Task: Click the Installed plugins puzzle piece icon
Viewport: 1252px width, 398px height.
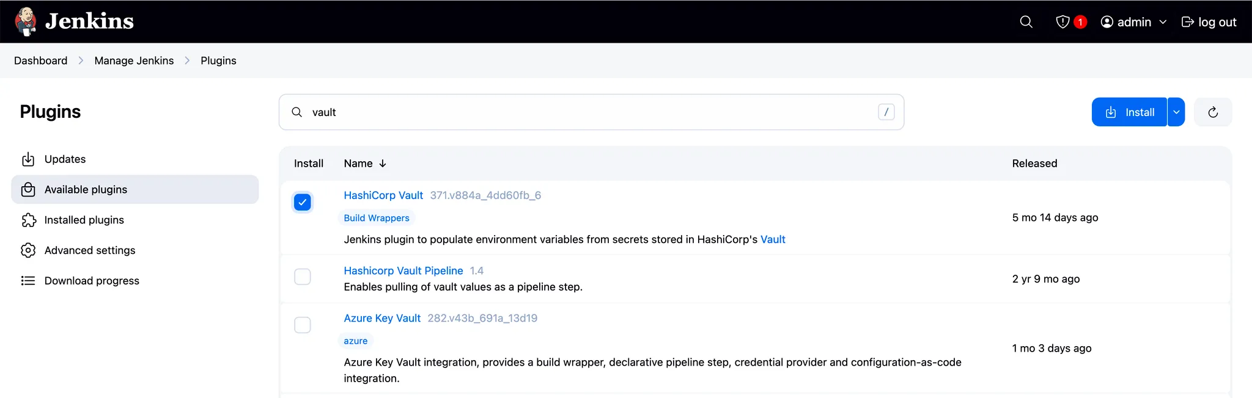Action: pyautogui.click(x=28, y=220)
